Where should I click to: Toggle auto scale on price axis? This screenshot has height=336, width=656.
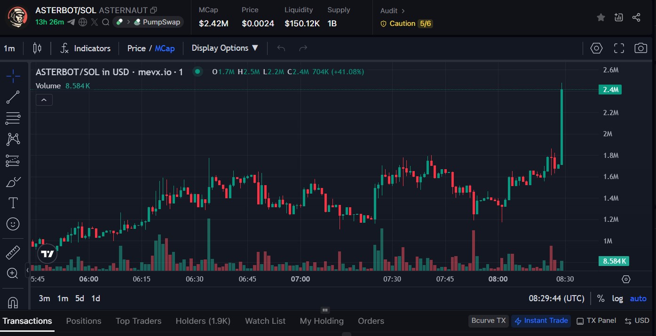(x=638, y=298)
